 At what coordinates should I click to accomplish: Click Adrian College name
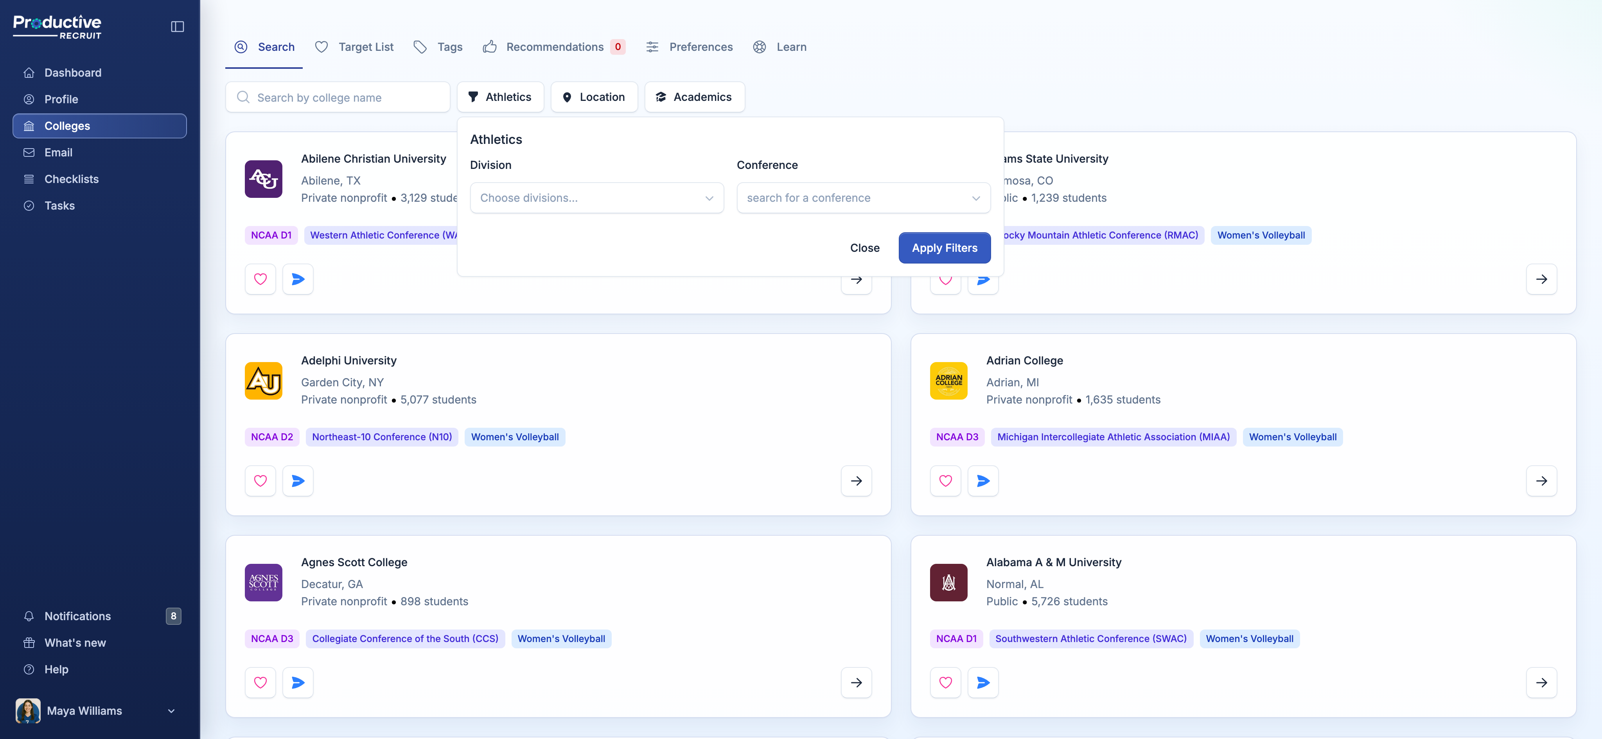[x=1024, y=361]
